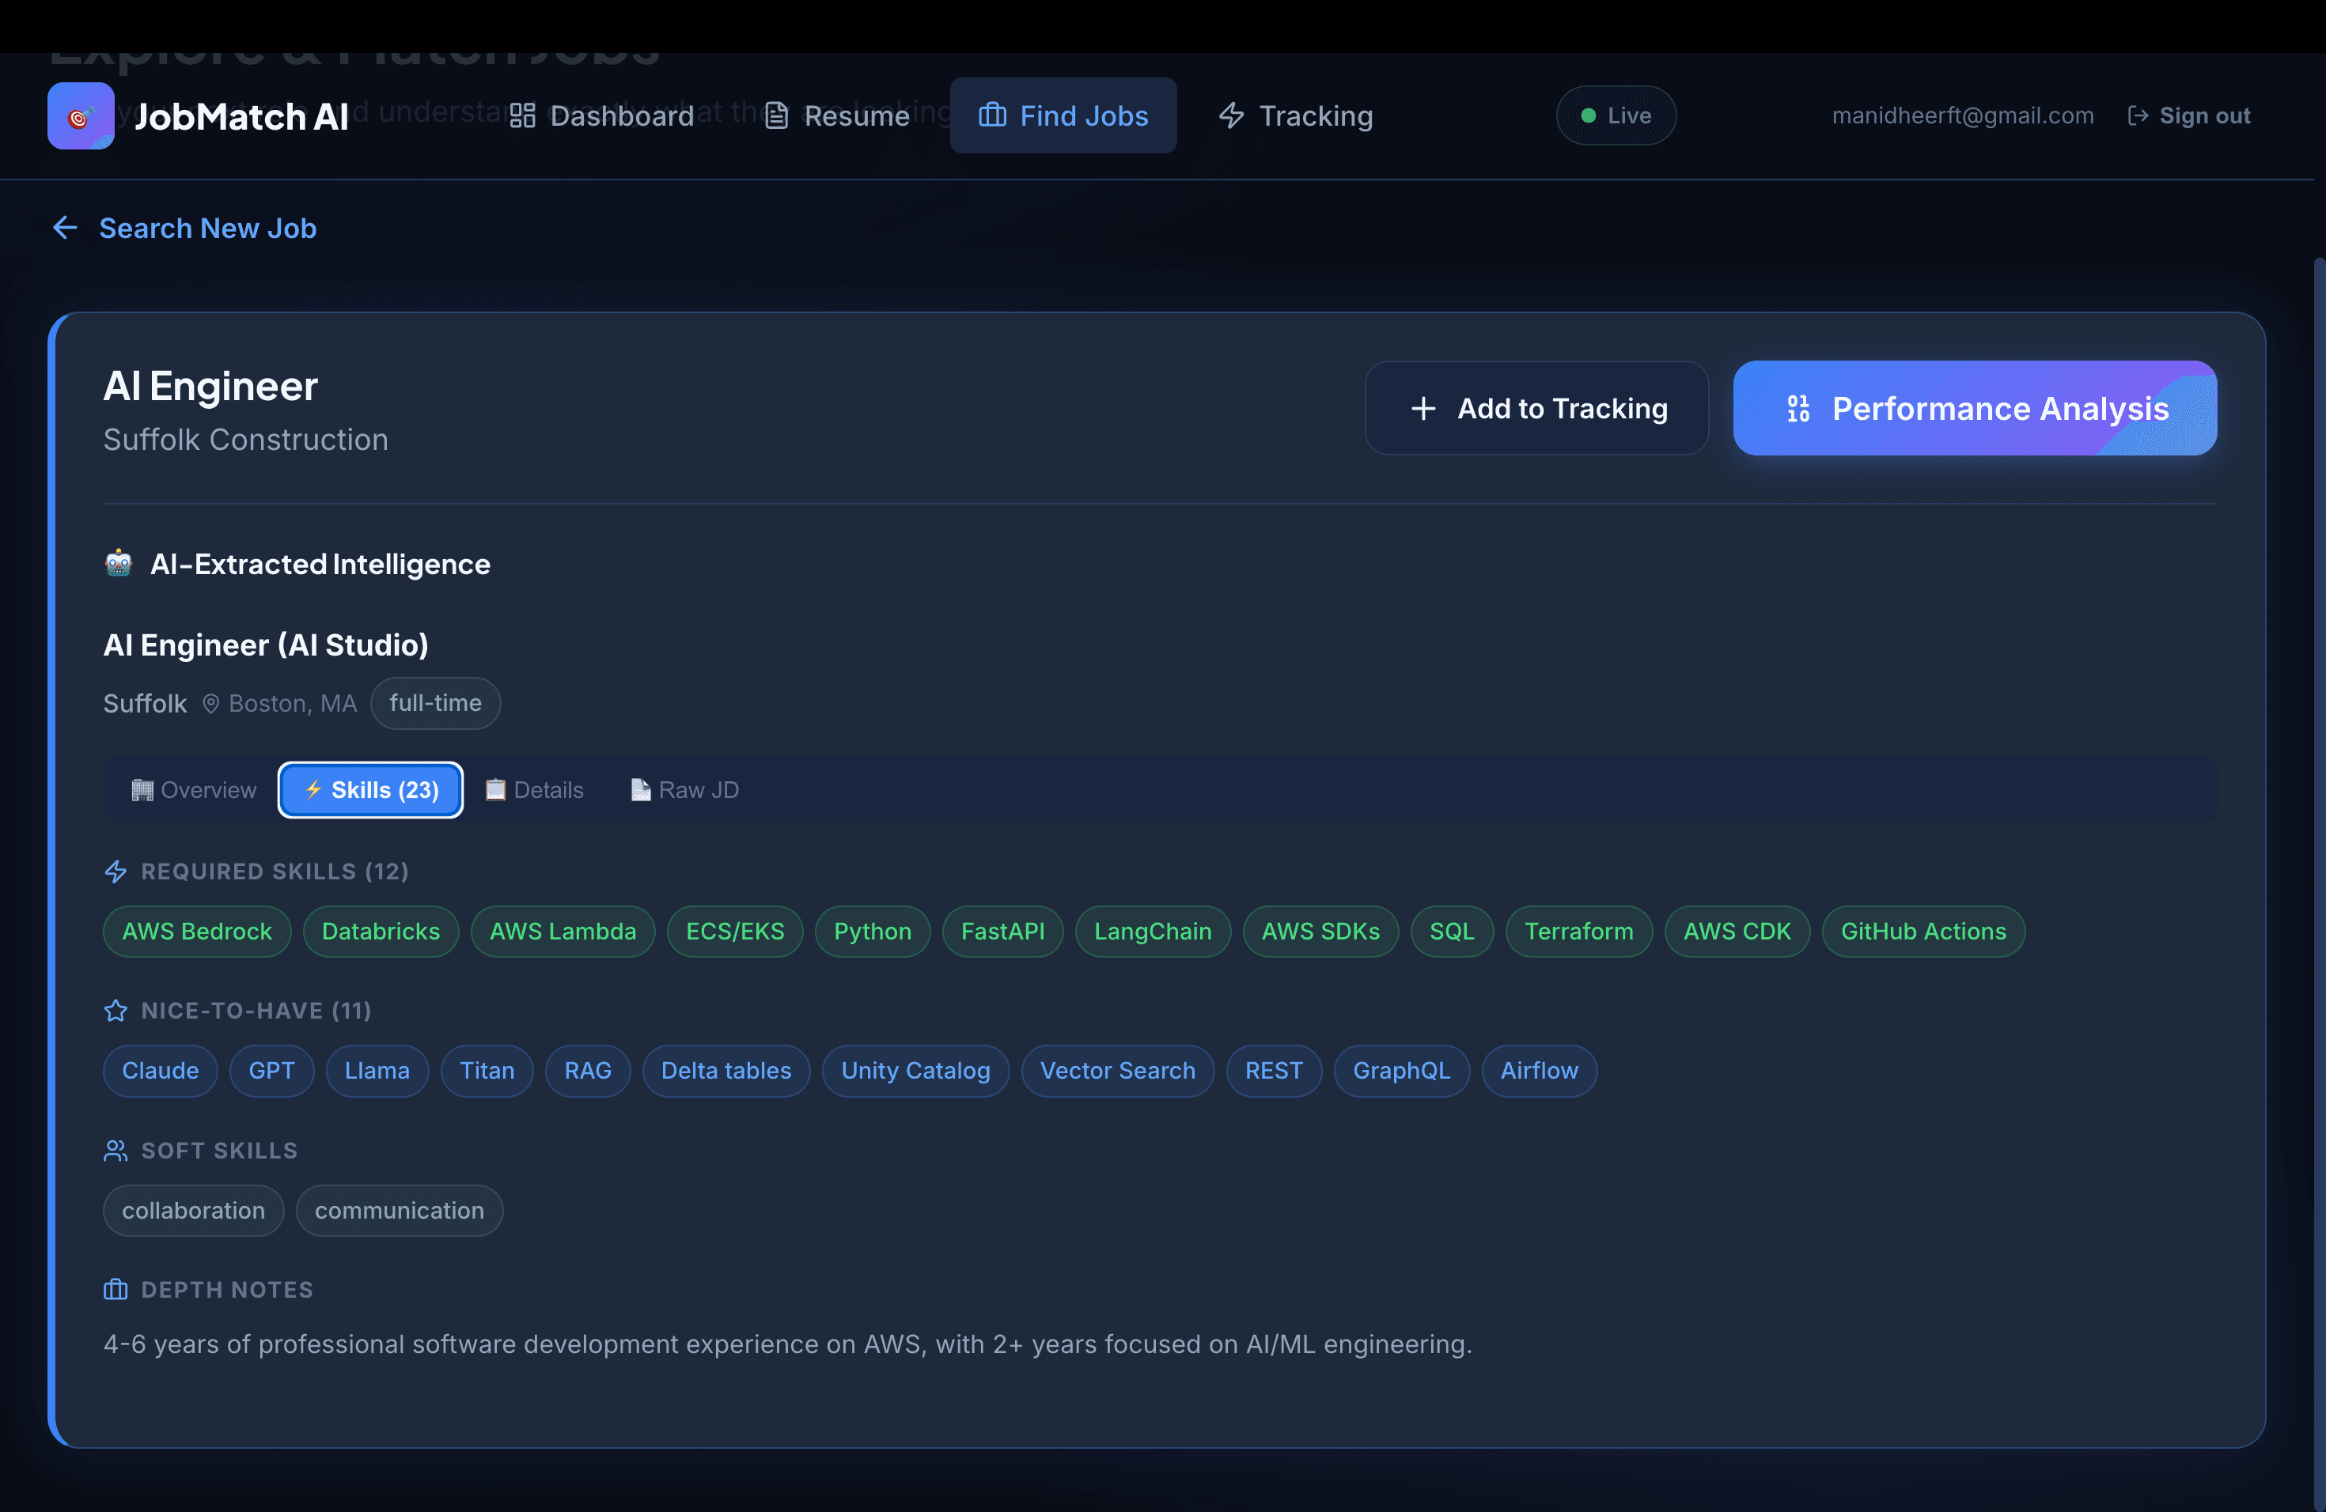The image size is (2326, 1512).
Task: Select the Skills (23) tab
Action: 370,789
